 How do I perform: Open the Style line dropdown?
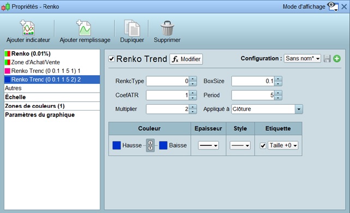point(240,145)
